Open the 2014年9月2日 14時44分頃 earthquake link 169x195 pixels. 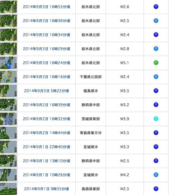click(46, 133)
